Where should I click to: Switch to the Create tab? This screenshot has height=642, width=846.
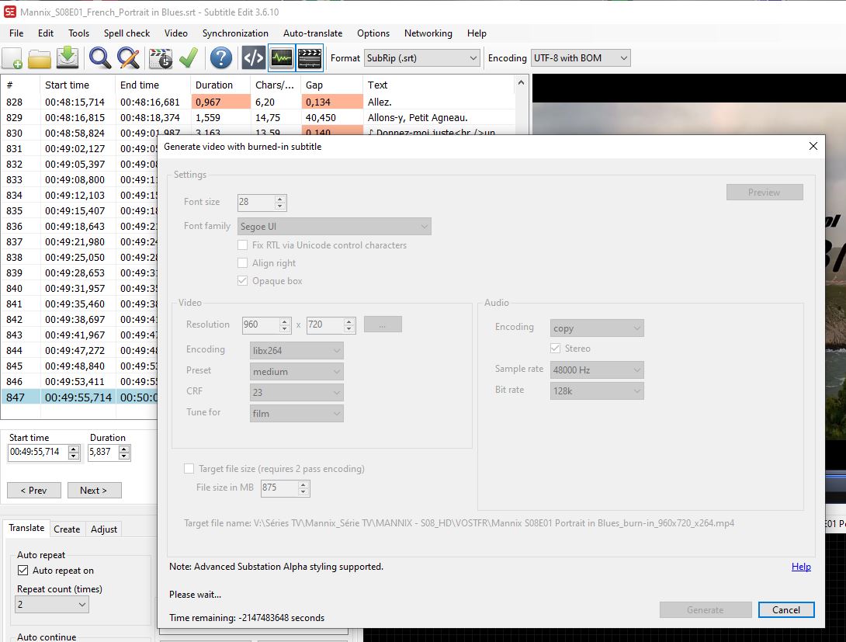67,529
